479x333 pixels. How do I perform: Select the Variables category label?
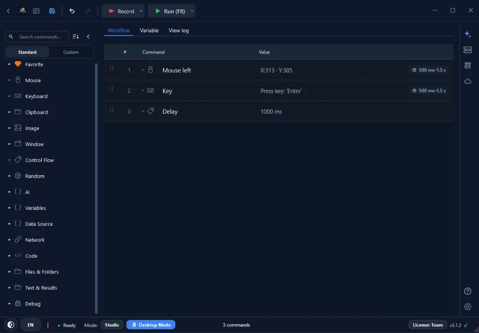point(36,208)
